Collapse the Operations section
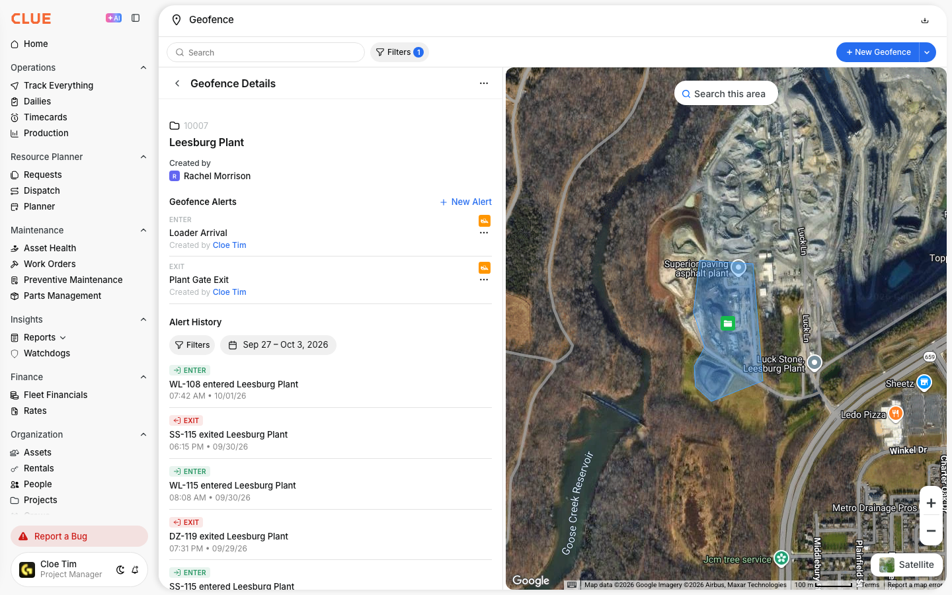 click(143, 67)
